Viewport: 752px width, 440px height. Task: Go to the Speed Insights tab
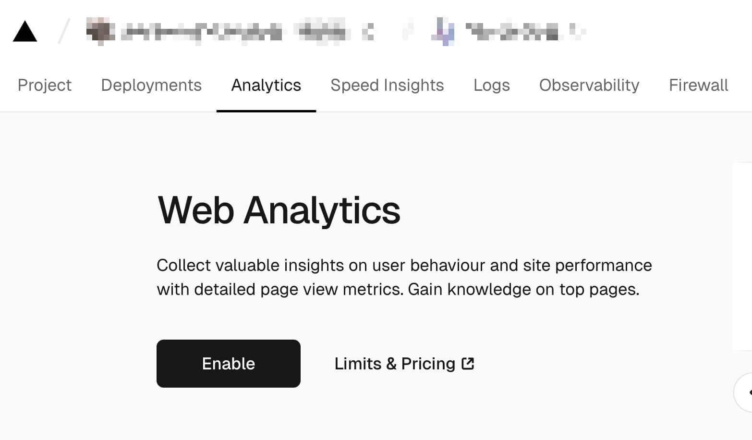(x=387, y=85)
